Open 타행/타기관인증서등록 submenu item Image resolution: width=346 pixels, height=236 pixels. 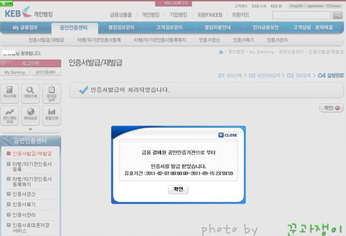click(99, 40)
